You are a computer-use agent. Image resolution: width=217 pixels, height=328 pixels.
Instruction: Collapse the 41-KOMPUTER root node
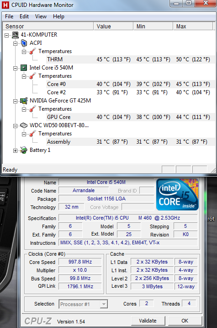(x=7, y=35)
